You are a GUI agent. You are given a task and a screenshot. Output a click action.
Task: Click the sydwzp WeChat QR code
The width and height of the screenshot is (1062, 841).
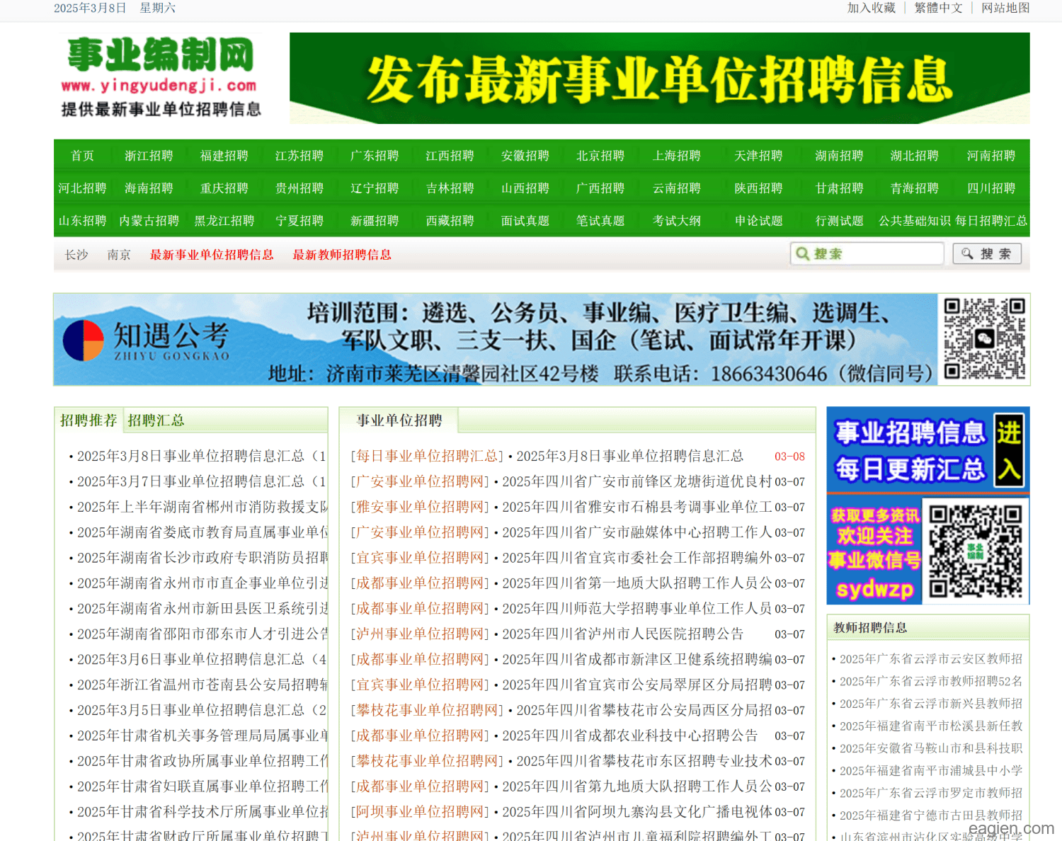tap(975, 550)
